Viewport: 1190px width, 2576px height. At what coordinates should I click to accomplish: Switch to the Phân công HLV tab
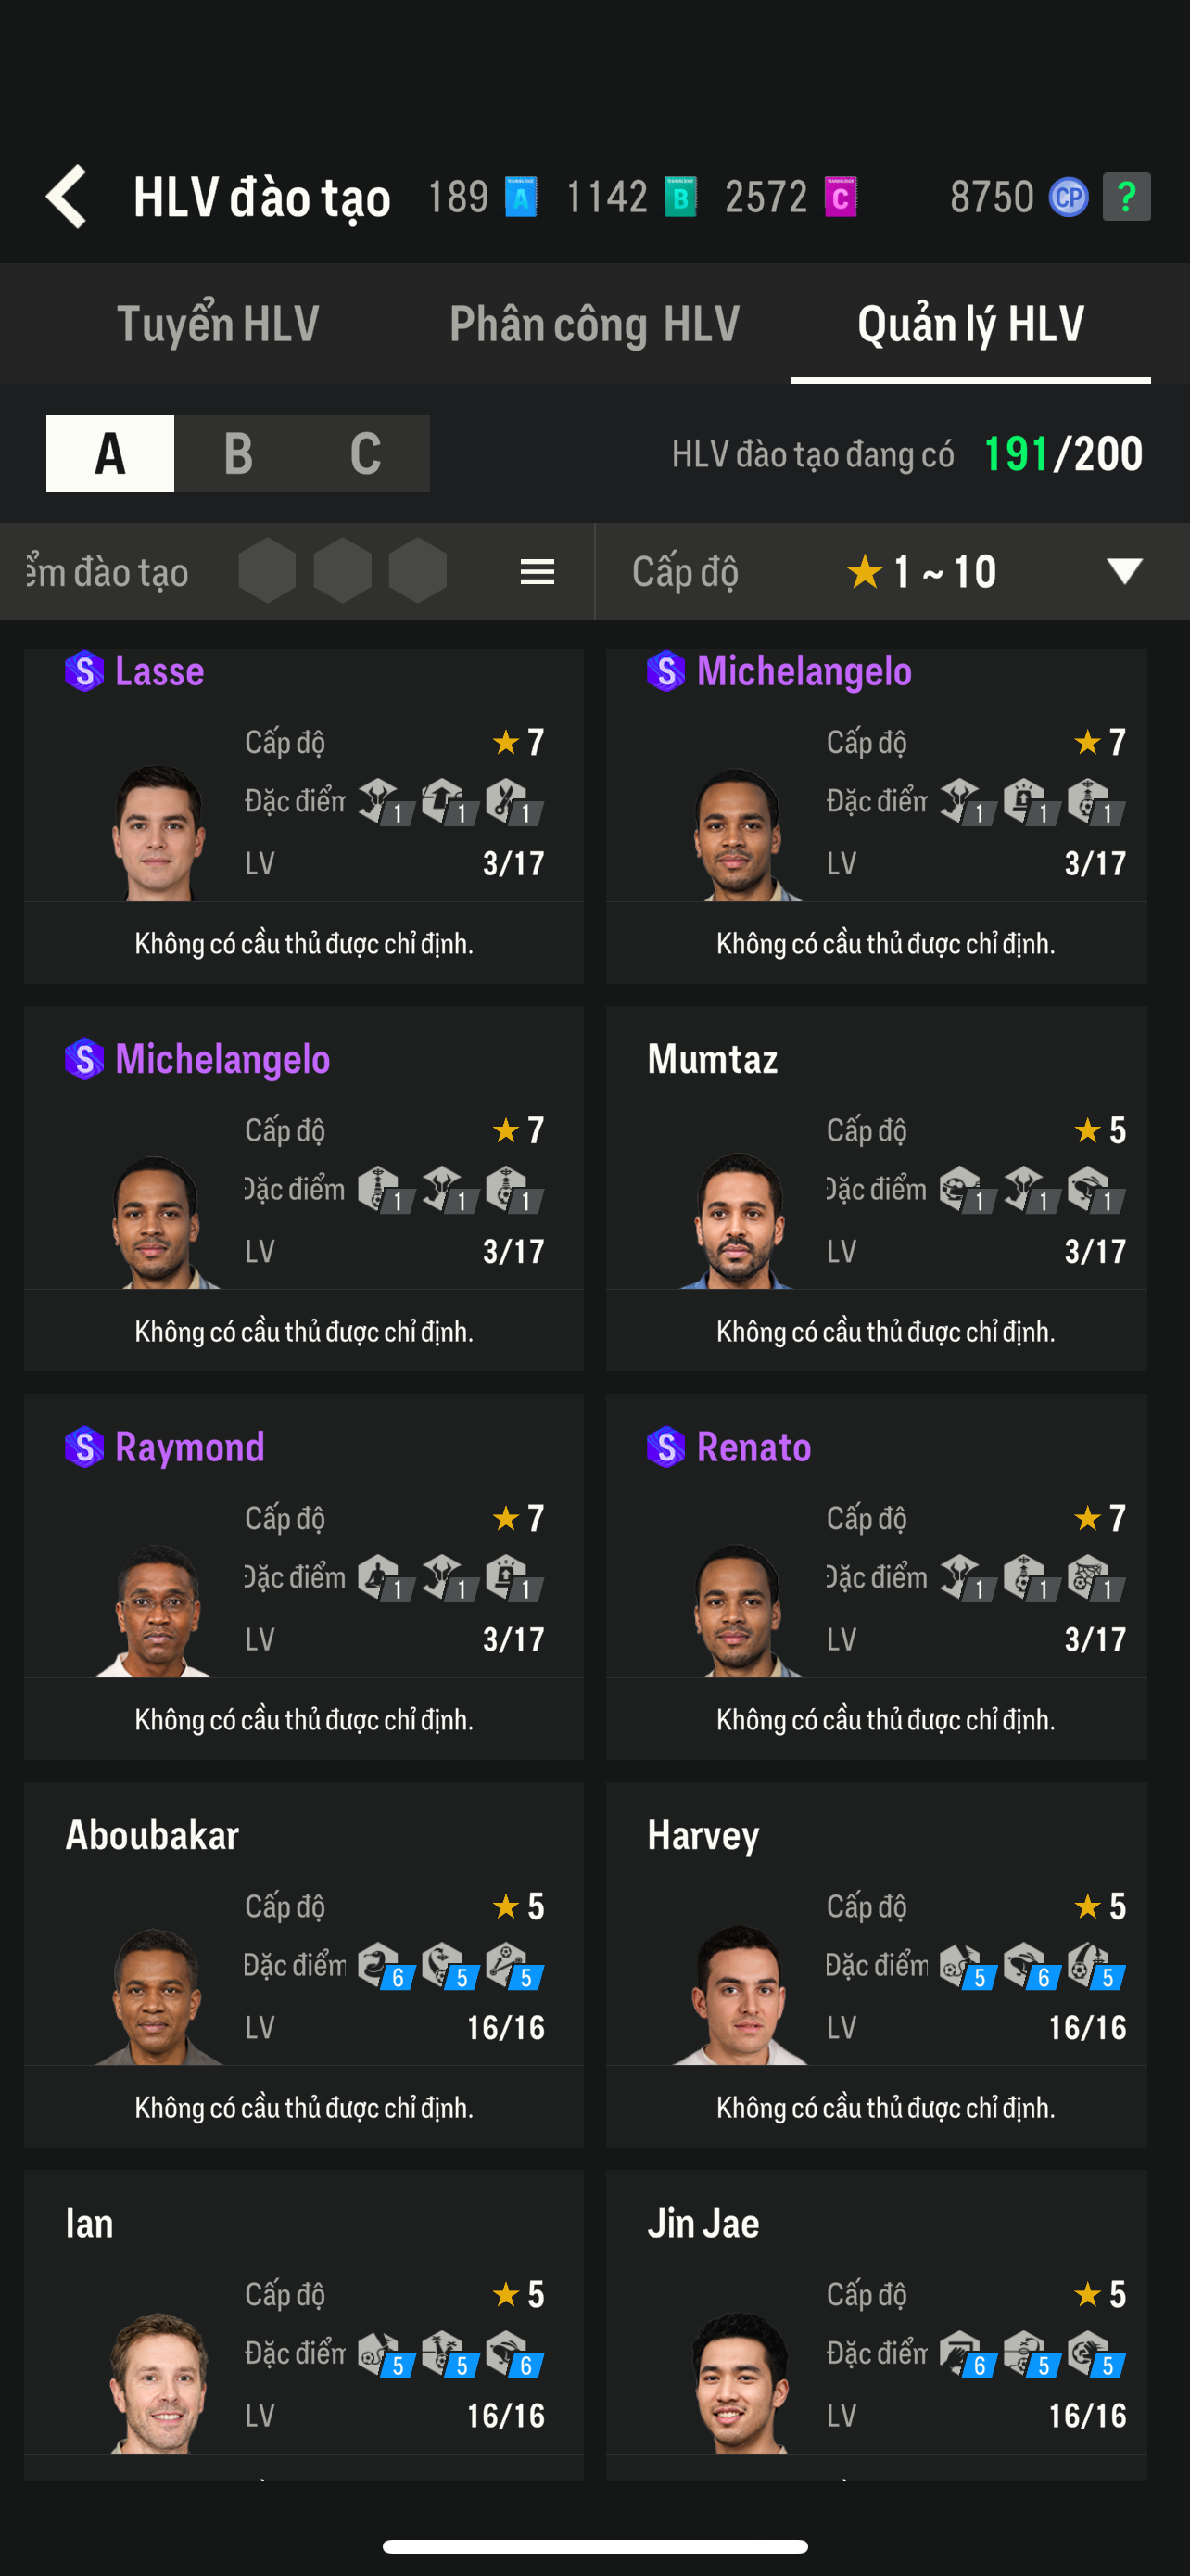pyautogui.click(x=594, y=324)
